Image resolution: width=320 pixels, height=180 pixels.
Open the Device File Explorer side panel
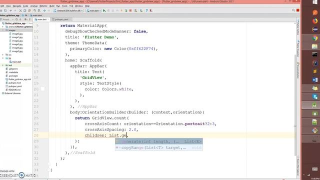298,166
